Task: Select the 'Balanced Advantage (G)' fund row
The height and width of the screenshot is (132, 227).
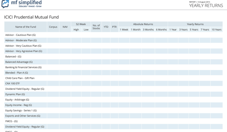Action: 113,62
